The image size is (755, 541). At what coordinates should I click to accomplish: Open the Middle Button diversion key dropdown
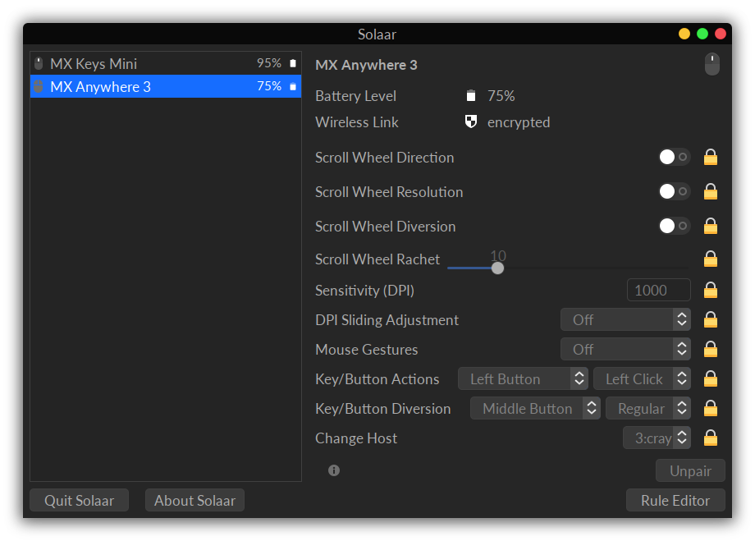(x=535, y=409)
